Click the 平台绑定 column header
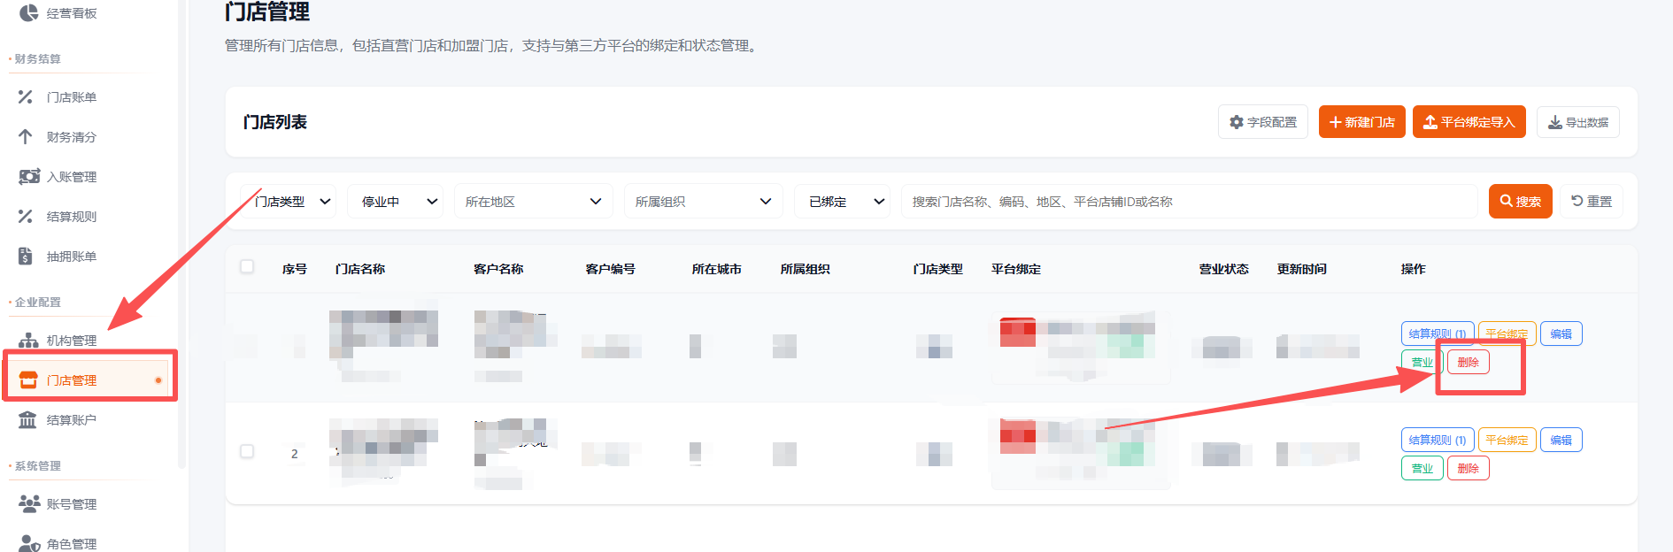 coord(1016,269)
